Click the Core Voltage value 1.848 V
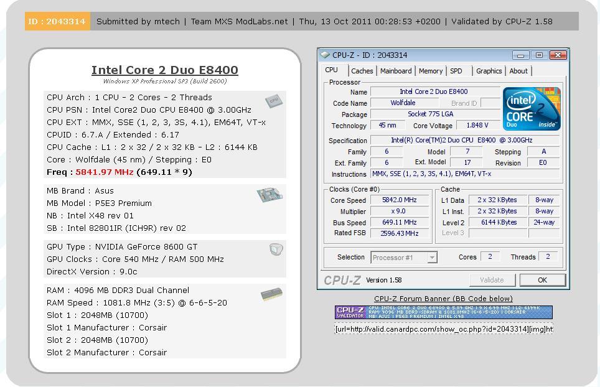The width and height of the screenshot is (600, 387). 477,125
